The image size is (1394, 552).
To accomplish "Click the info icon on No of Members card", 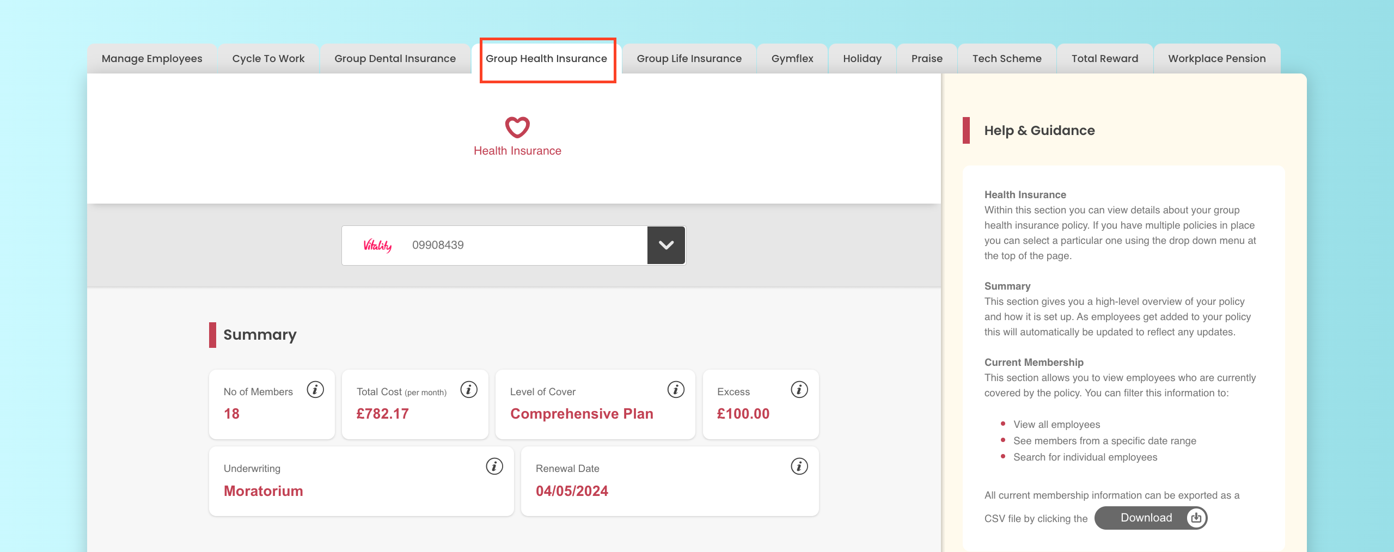I will coord(315,390).
